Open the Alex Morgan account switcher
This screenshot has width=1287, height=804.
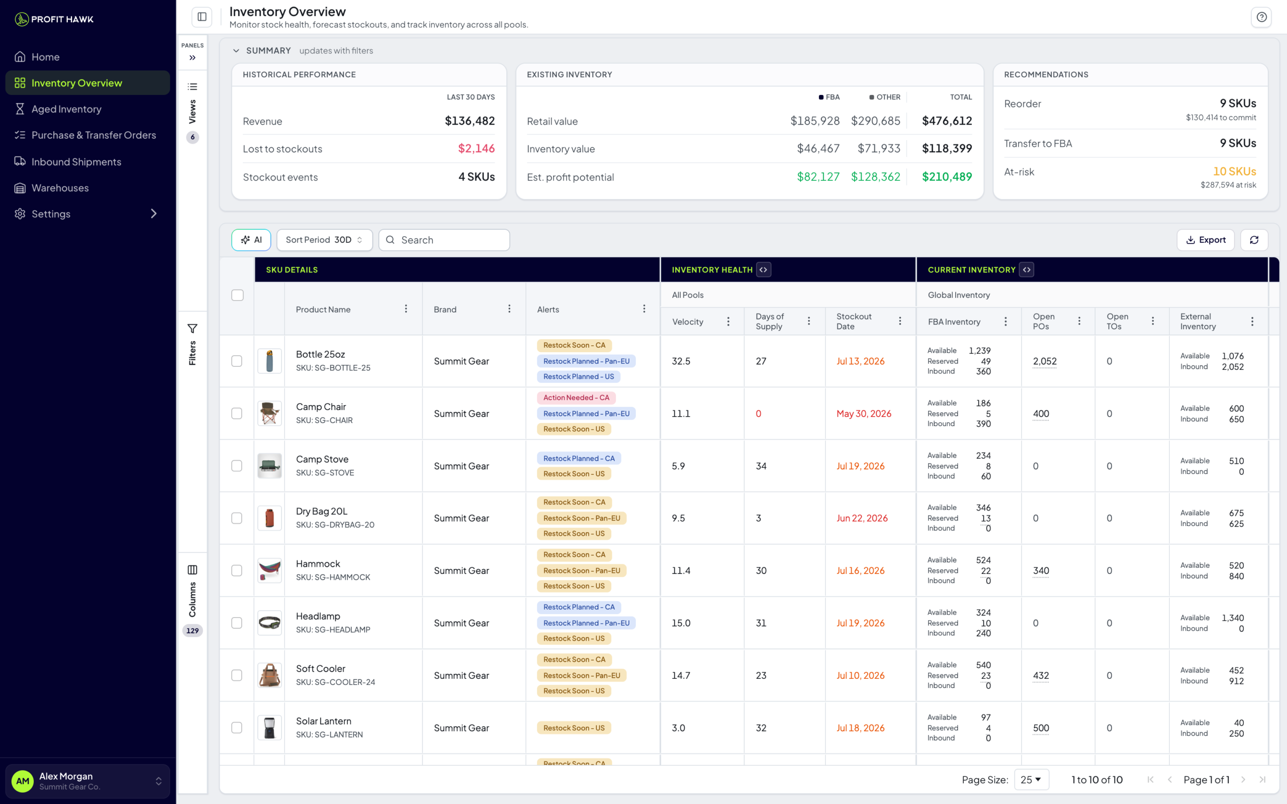click(x=88, y=781)
